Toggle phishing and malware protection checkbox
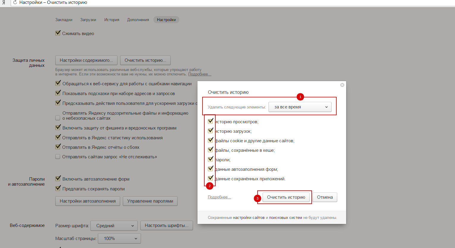The image size is (455, 248). click(58, 128)
